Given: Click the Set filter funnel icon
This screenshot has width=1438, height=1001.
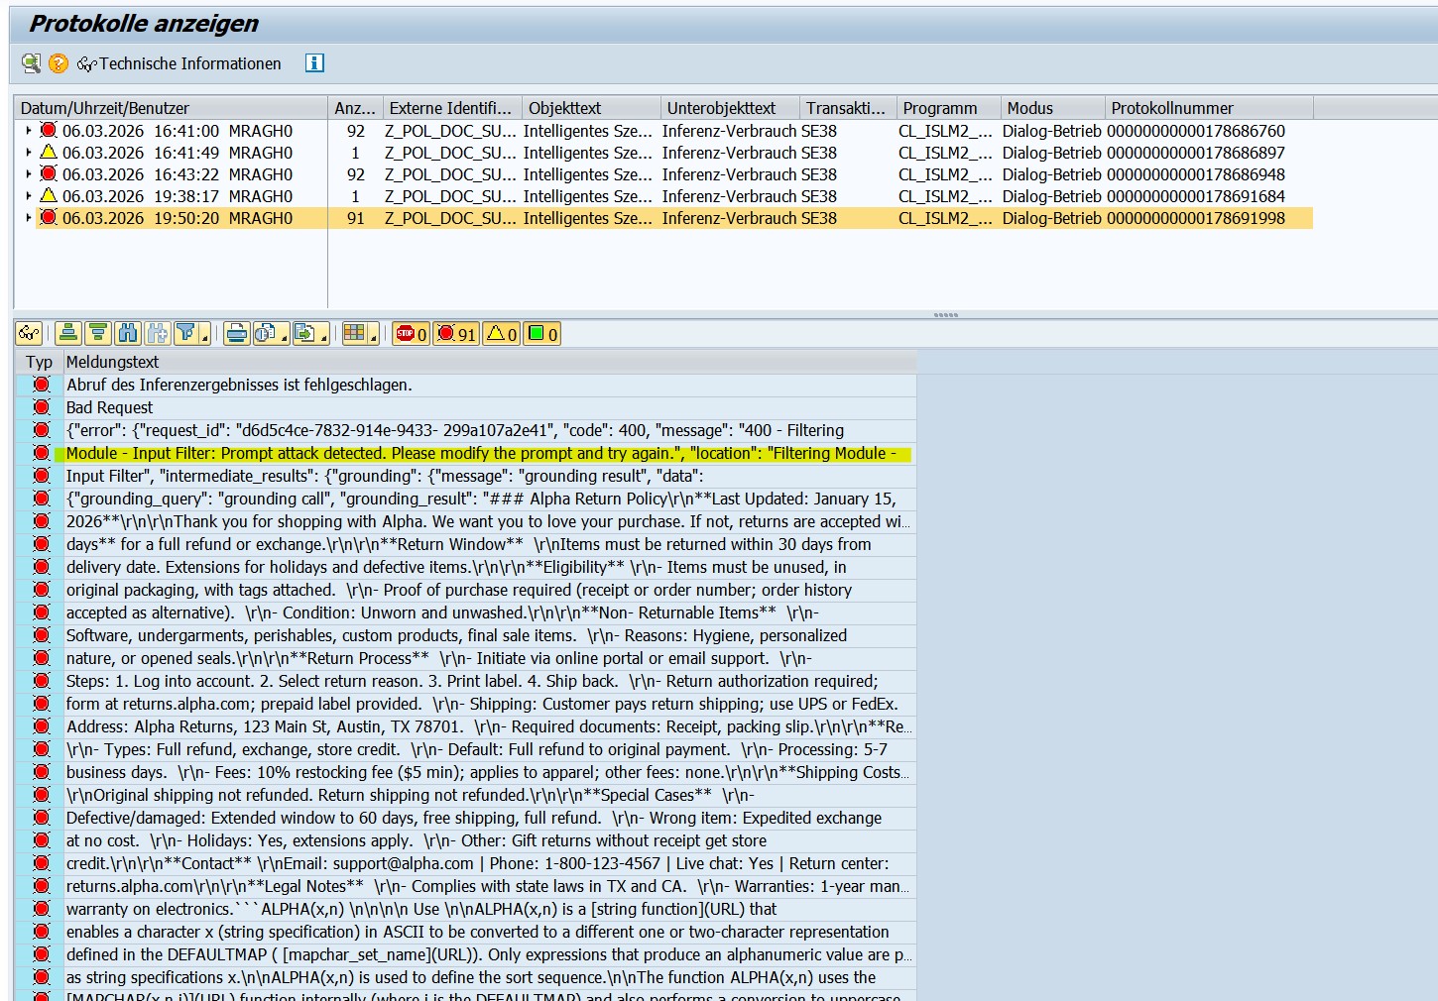Looking at the screenshot, I should 186,334.
